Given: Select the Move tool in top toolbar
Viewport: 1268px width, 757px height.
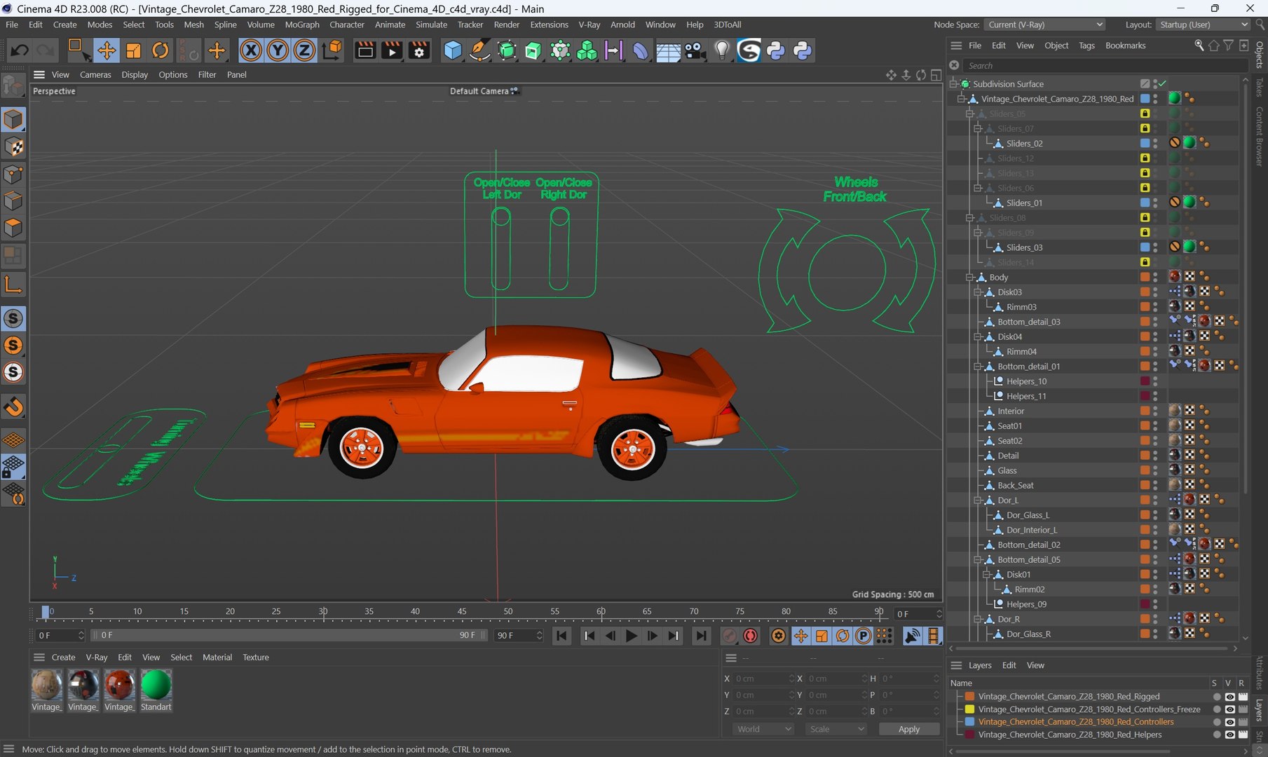Looking at the screenshot, I should [x=107, y=50].
